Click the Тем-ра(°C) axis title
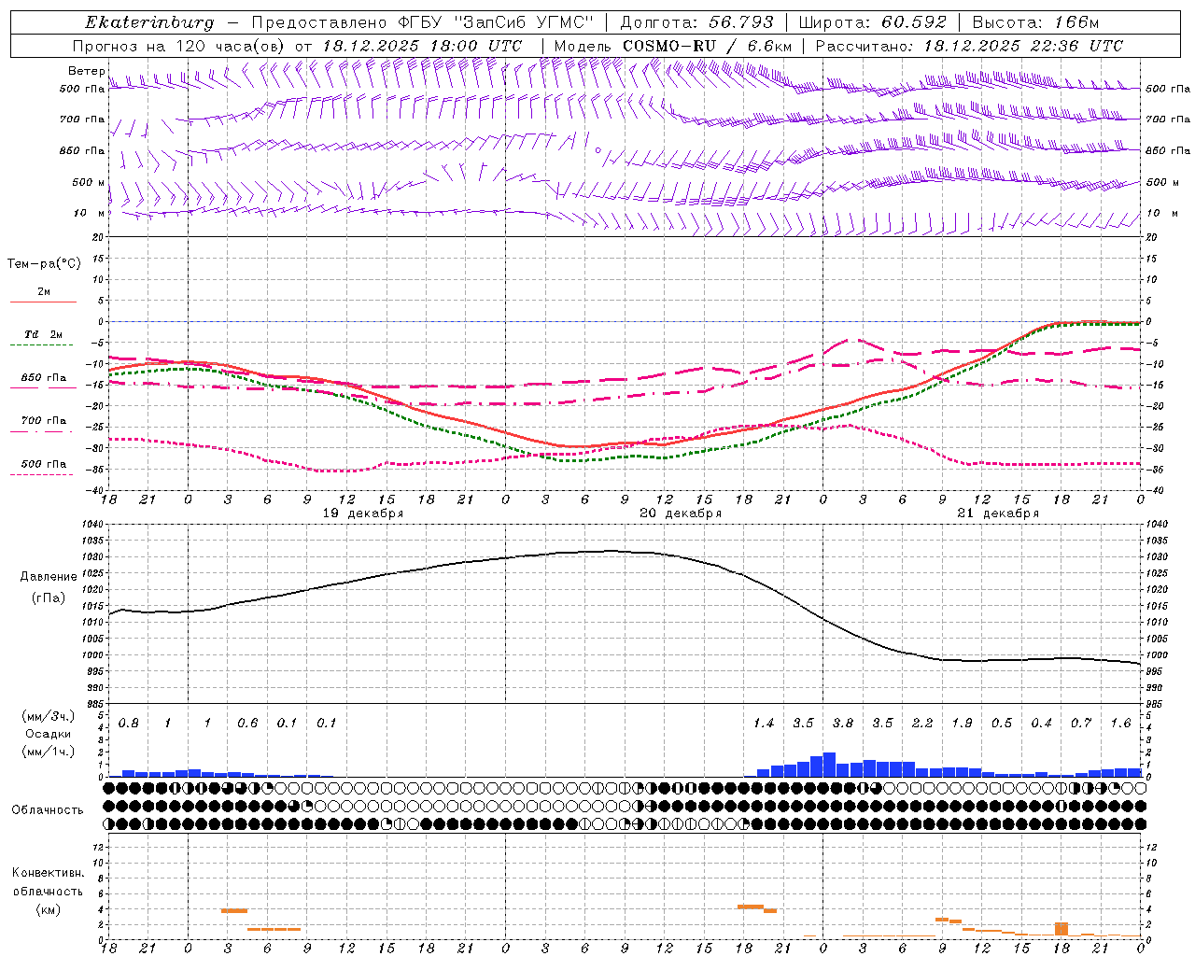Viewport: 1195px width, 956px height. coord(44,264)
